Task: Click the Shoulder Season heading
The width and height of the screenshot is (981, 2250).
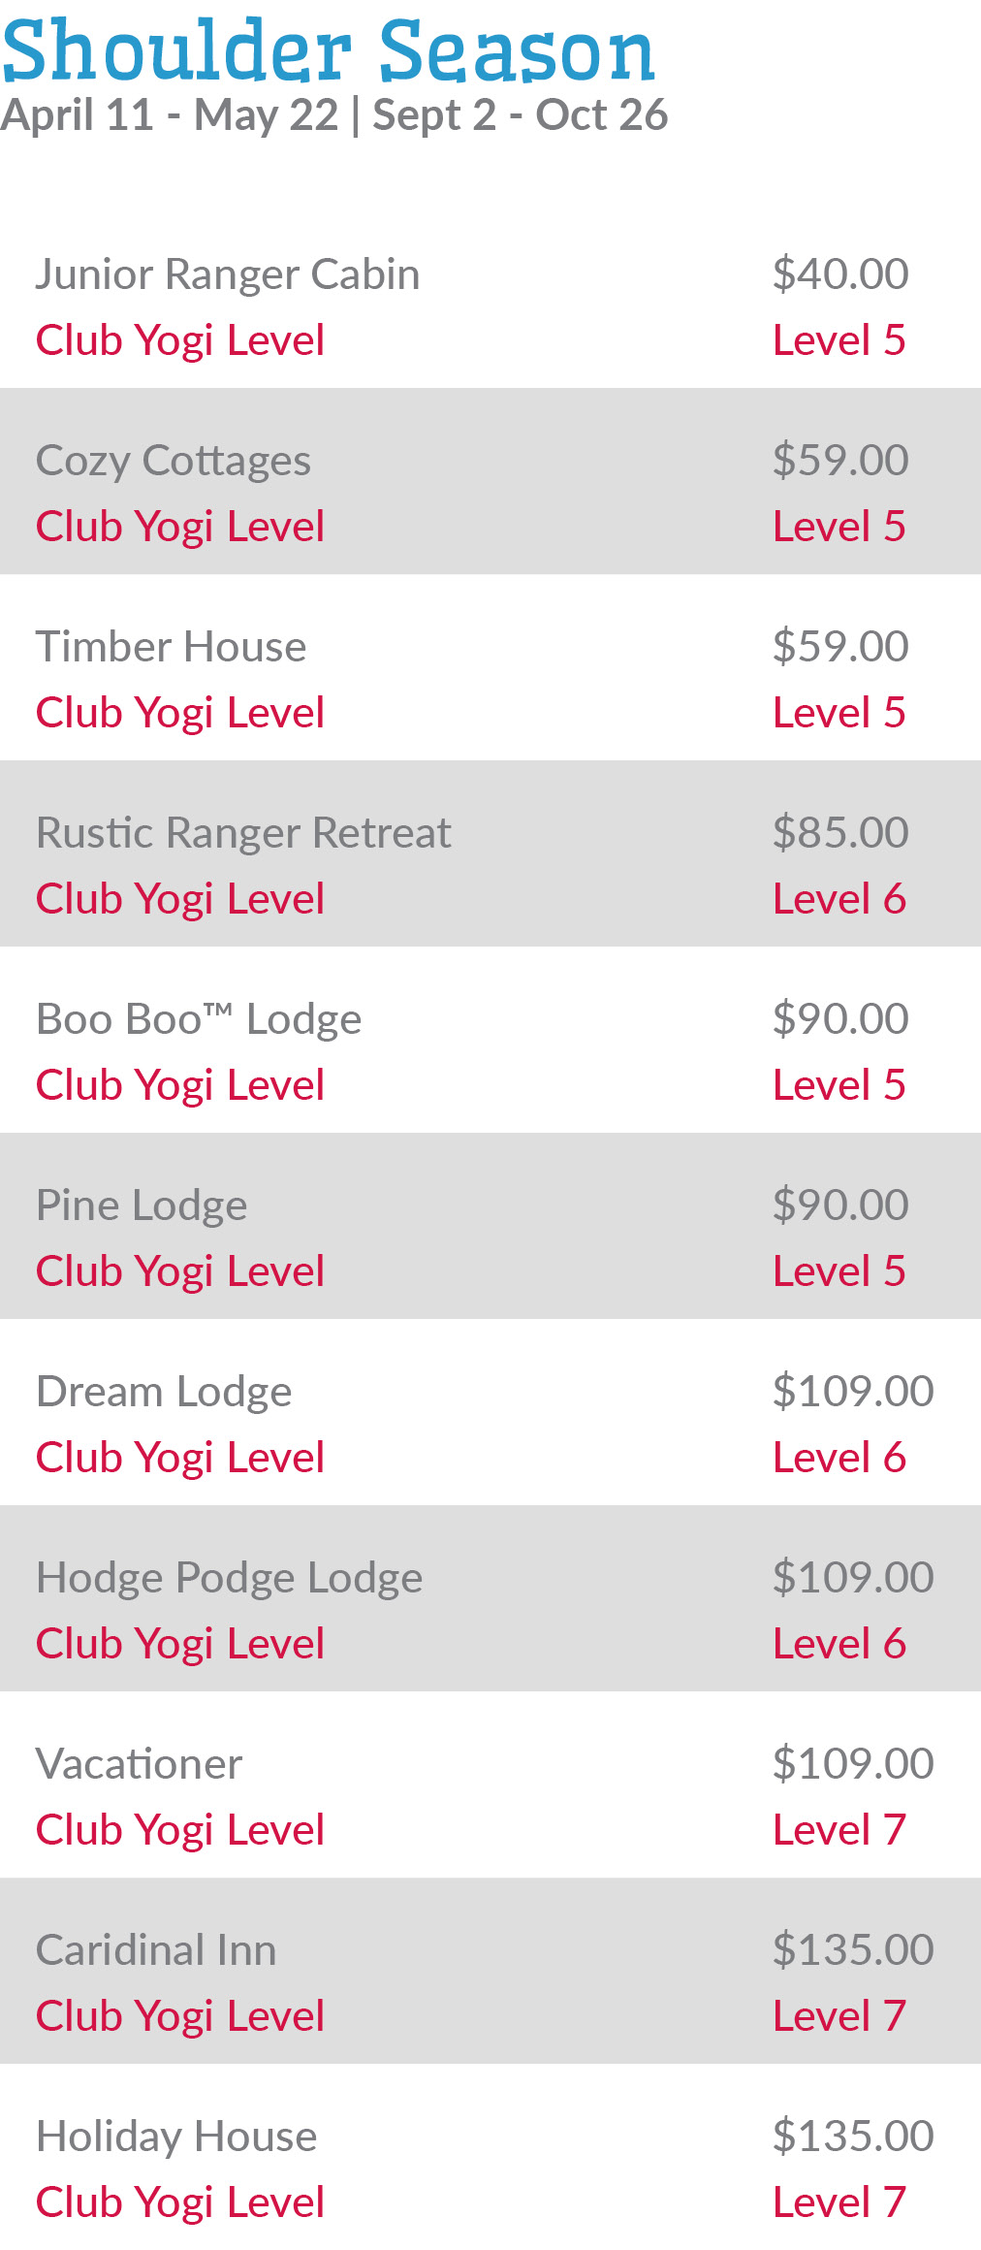Action: (328, 50)
